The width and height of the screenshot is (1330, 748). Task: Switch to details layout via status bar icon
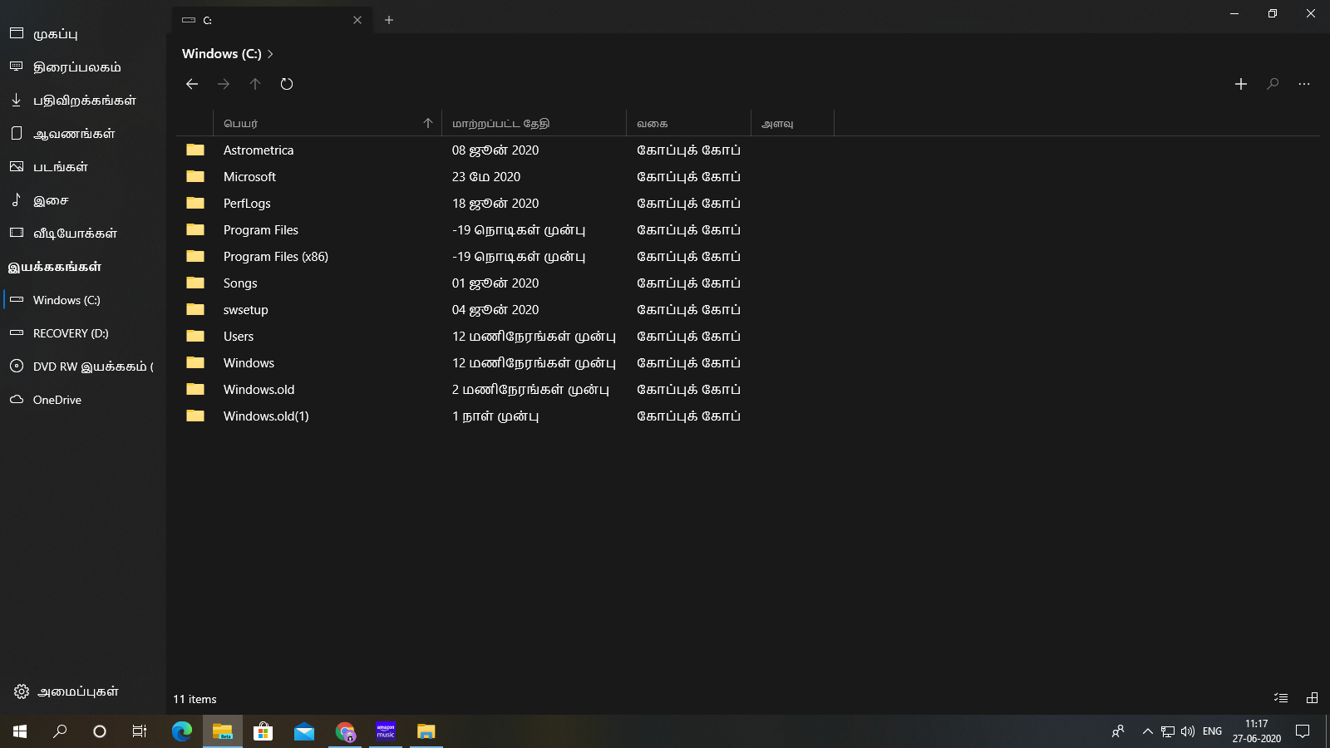coord(1280,698)
